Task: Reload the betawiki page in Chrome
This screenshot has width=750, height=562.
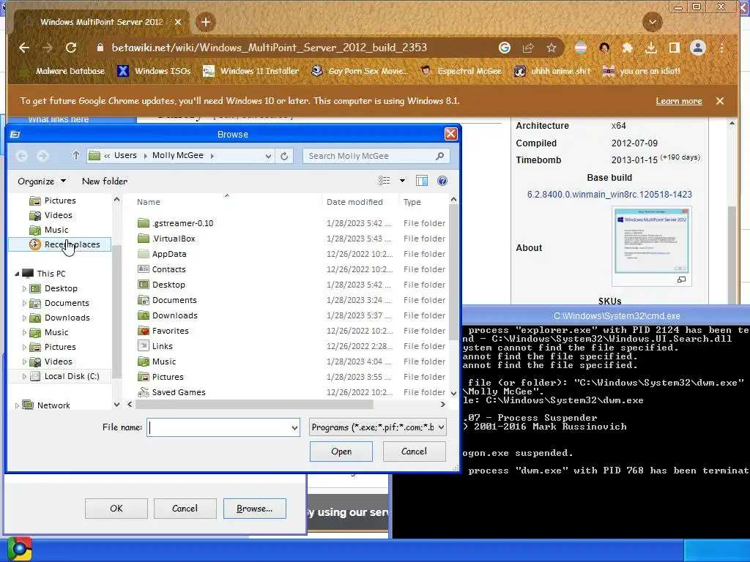Action: point(71,48)
